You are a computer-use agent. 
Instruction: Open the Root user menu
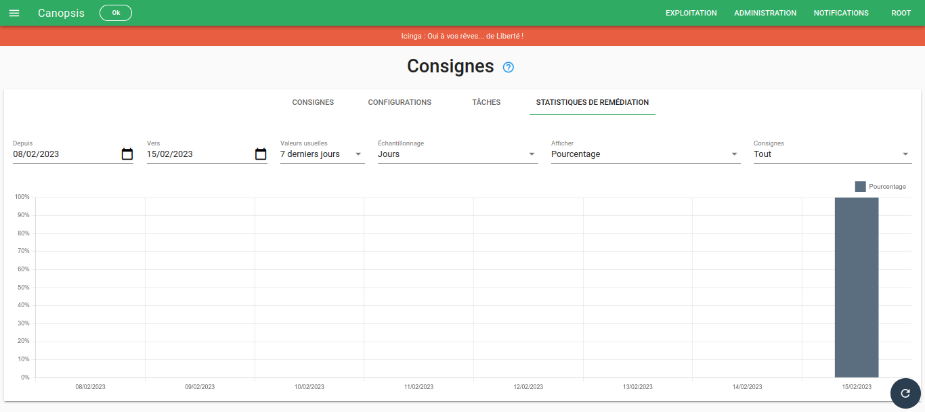(x=901, y=13)
